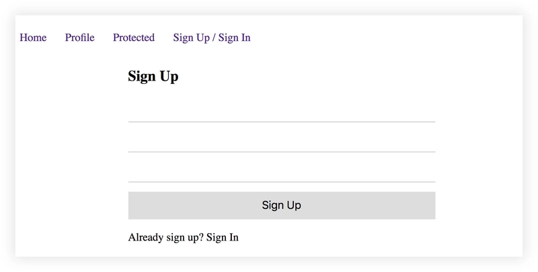The image size is (538, 272).
Task: Focus the first Sign Up form field
Action: (282, 112)
